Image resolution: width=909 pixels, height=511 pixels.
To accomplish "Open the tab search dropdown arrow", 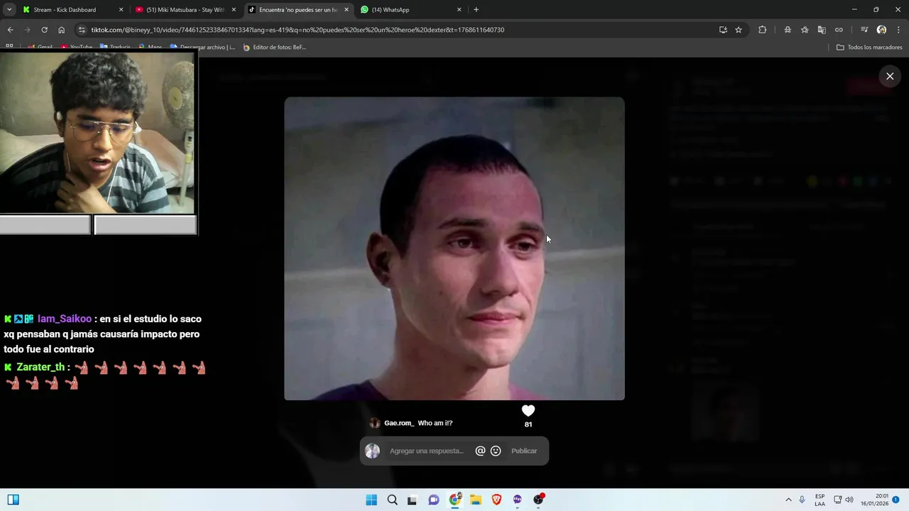I will coord(9,10).
